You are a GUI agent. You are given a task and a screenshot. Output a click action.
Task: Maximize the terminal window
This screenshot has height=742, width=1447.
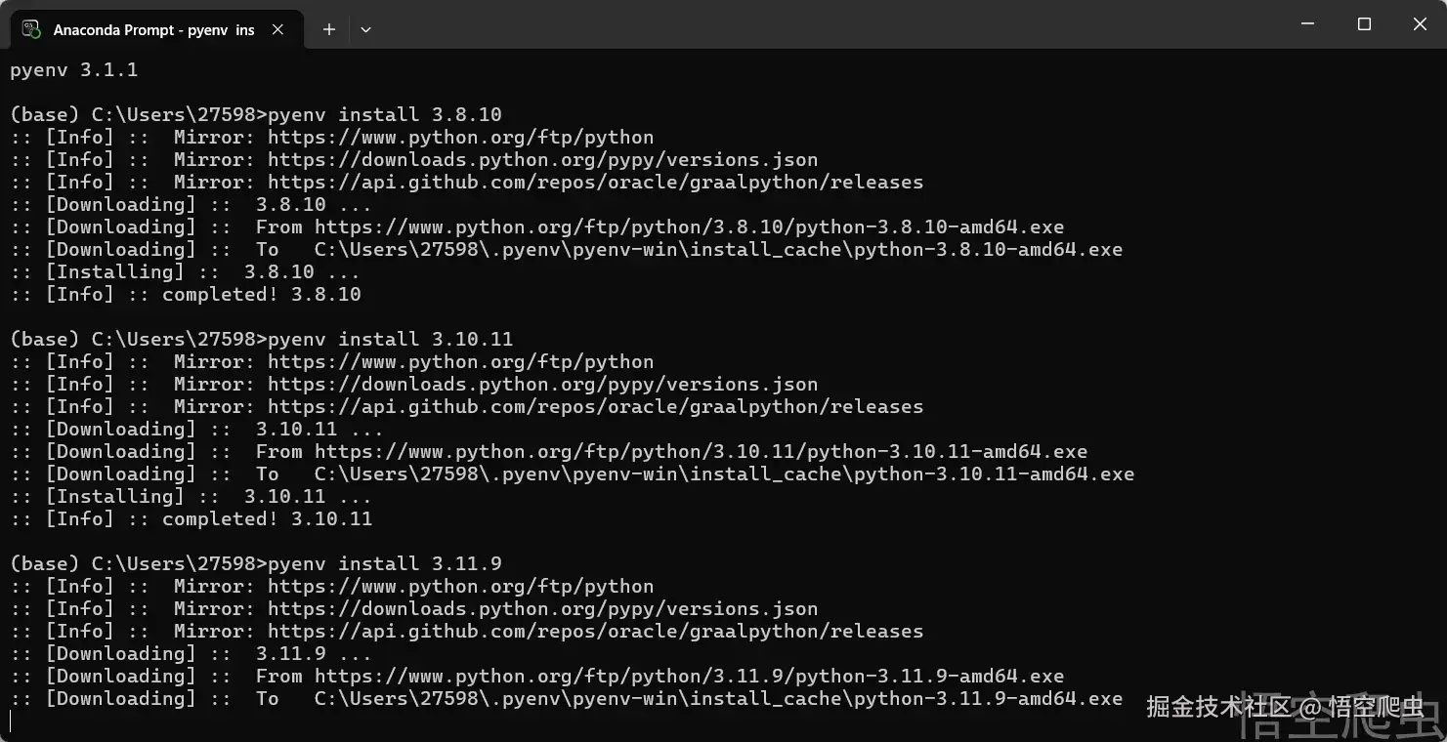point(1365,24)
